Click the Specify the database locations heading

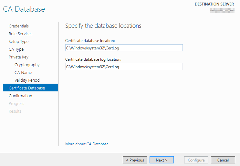(x=103, y=26)
